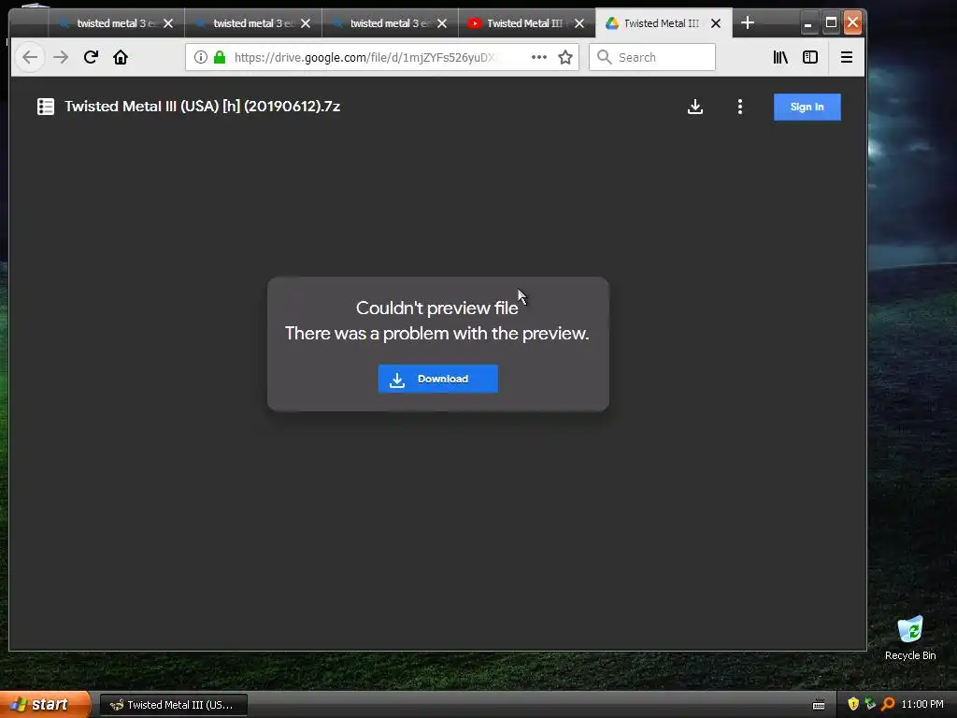
Task: Switch to the first twisted metal 3 tab
Action: pyautogui.click(x=116, y=23)
